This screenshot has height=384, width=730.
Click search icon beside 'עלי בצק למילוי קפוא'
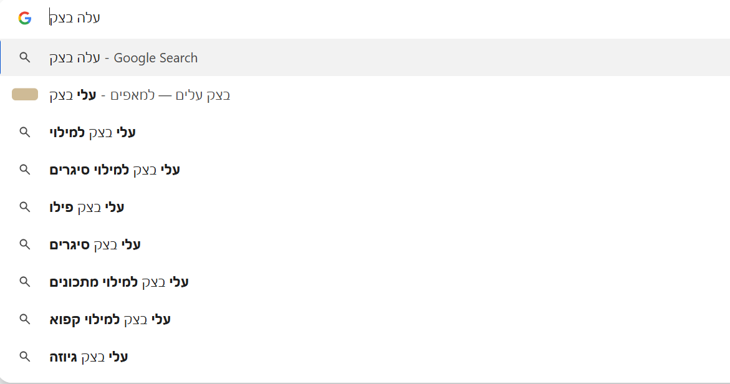(25, 319)
